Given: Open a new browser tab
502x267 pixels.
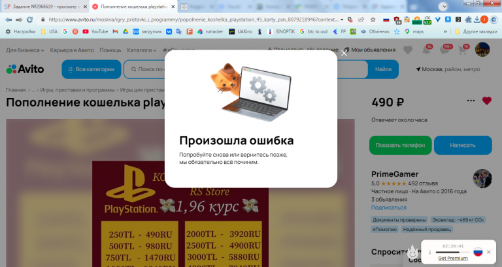Looking at the screenshot, I should click(x=184, y=7).
